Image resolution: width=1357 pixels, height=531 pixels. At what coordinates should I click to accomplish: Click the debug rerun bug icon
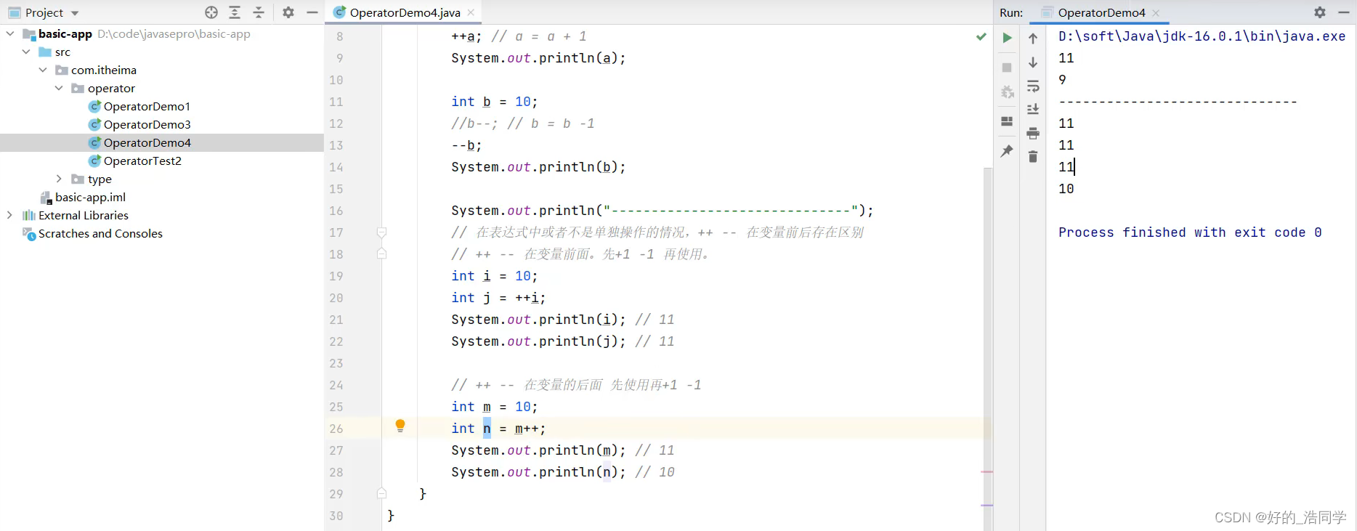coord(1007,92)
